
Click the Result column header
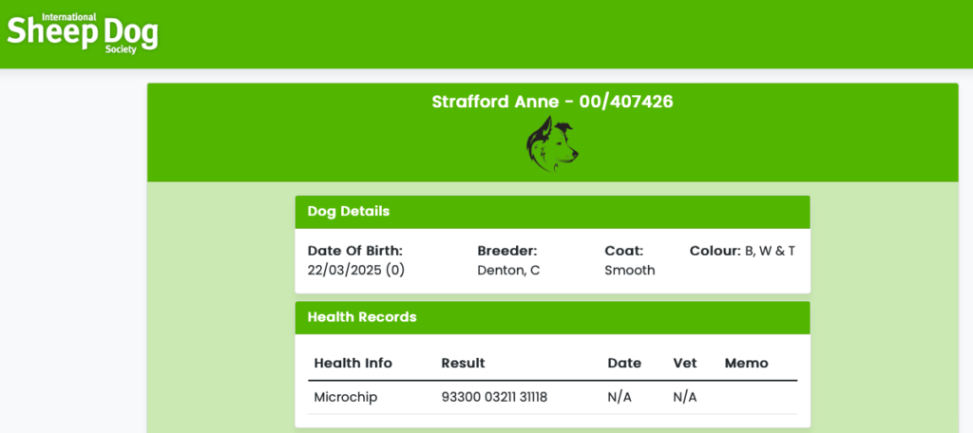coord(463,363)
